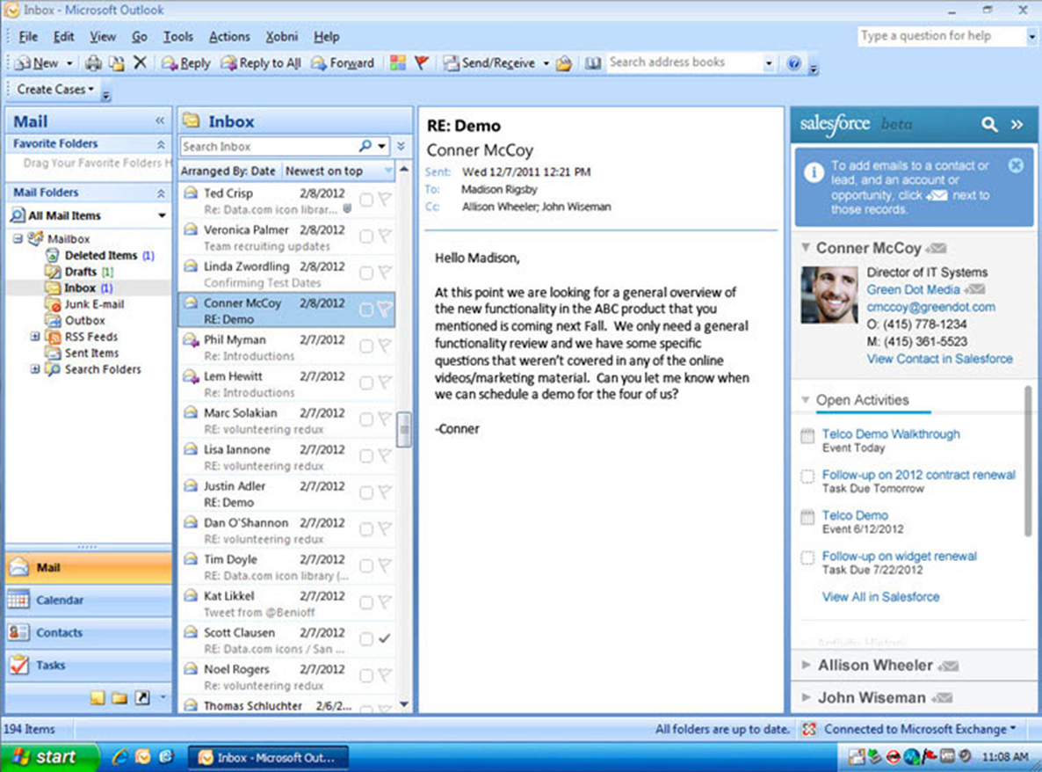Open View Contact in Salesforce link
This screenshot has height=772, width=1042.
[x=940, y=359]
